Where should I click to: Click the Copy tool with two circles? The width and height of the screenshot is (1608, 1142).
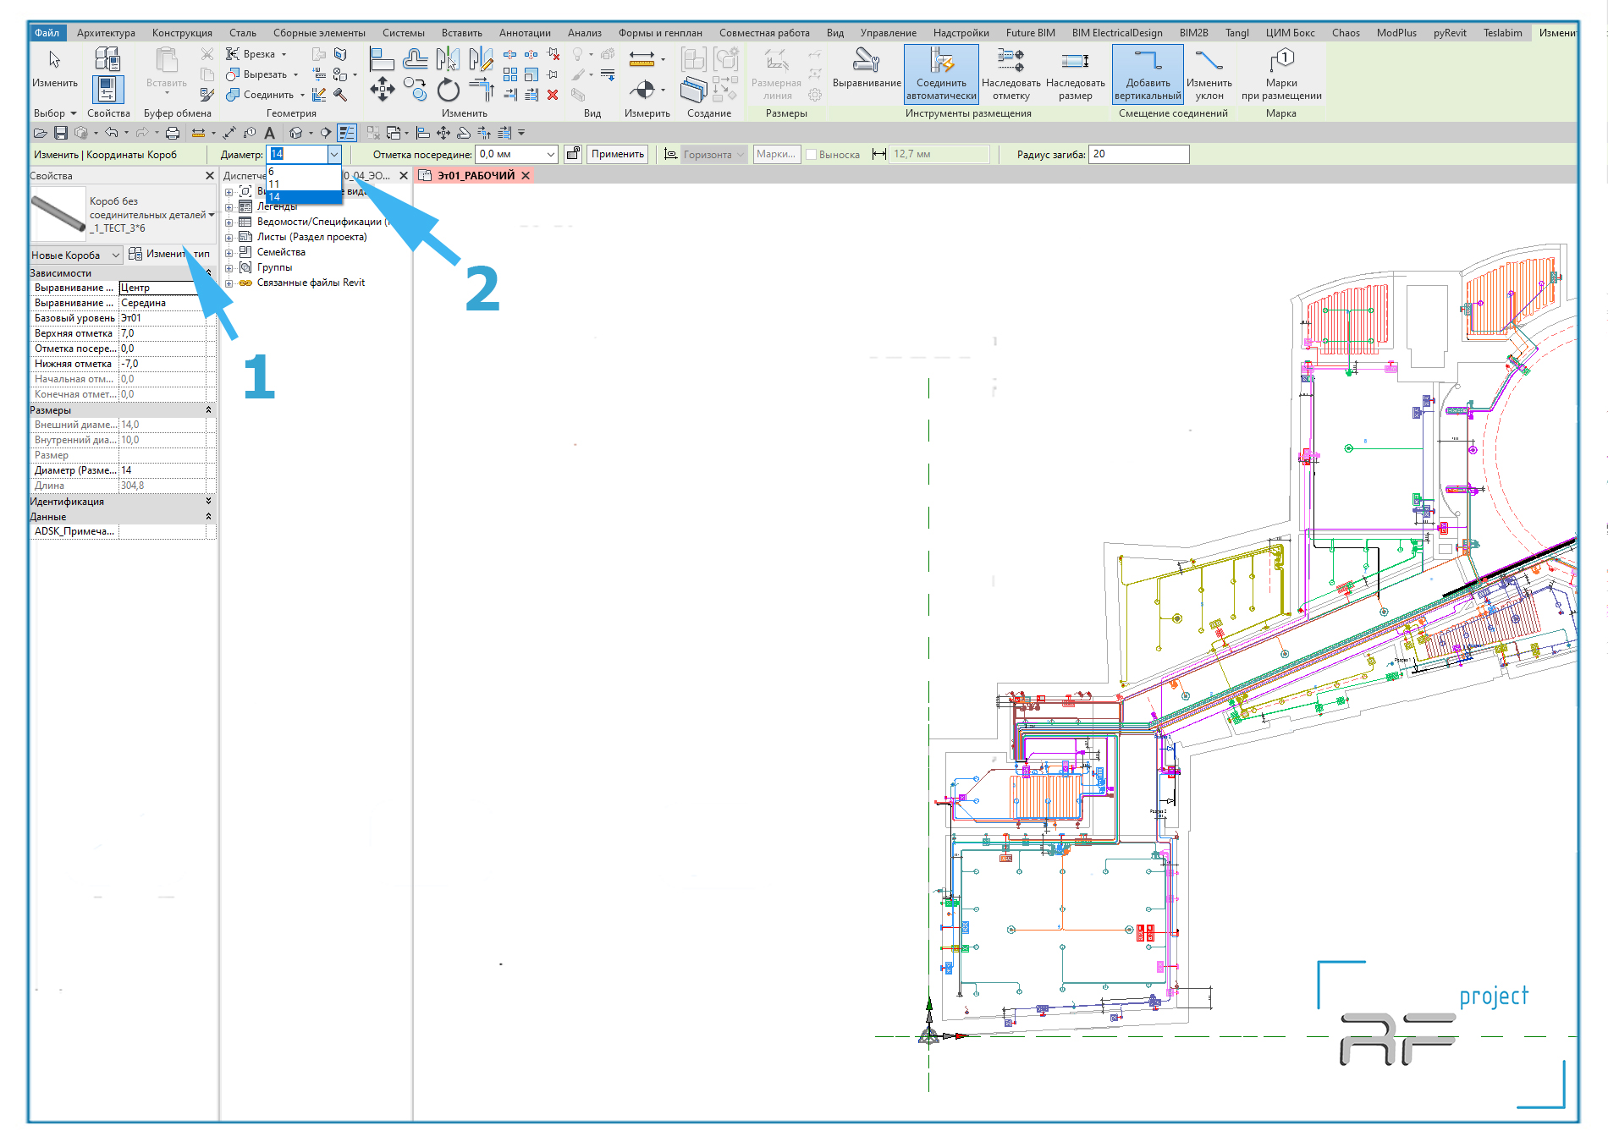tap(415, 89)
